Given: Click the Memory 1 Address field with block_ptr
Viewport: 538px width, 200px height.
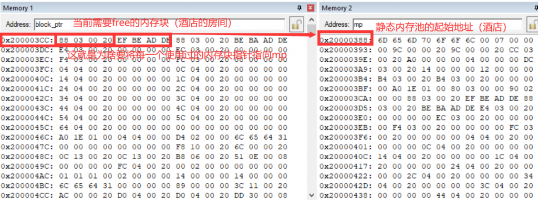Looking at the screenshot, I should pyautogui.click(x=159, y=24).
